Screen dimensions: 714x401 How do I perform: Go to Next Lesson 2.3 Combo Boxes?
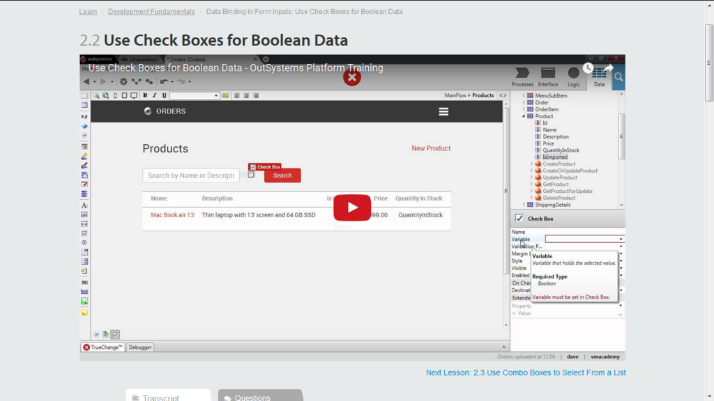(526, 373)
